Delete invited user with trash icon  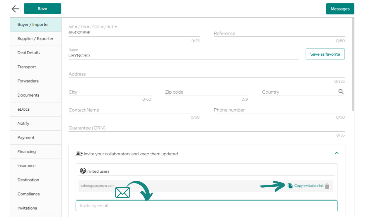pos(327,186)
